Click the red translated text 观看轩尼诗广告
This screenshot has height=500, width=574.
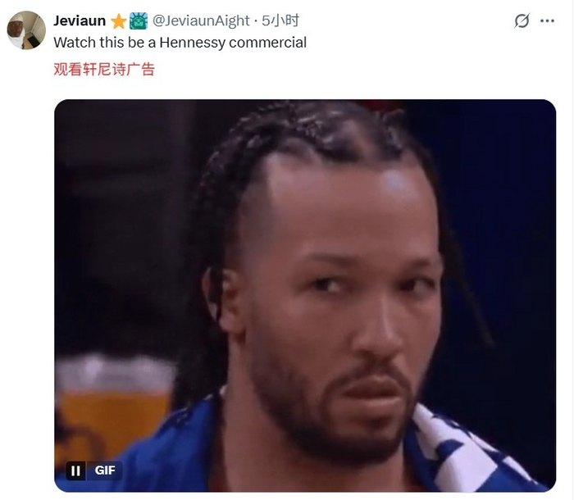(x=104, y=69)
